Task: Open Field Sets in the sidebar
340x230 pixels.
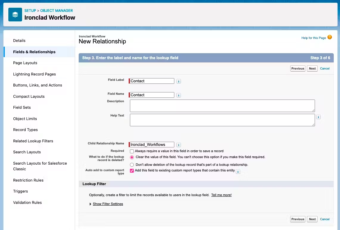Action: 22,108
